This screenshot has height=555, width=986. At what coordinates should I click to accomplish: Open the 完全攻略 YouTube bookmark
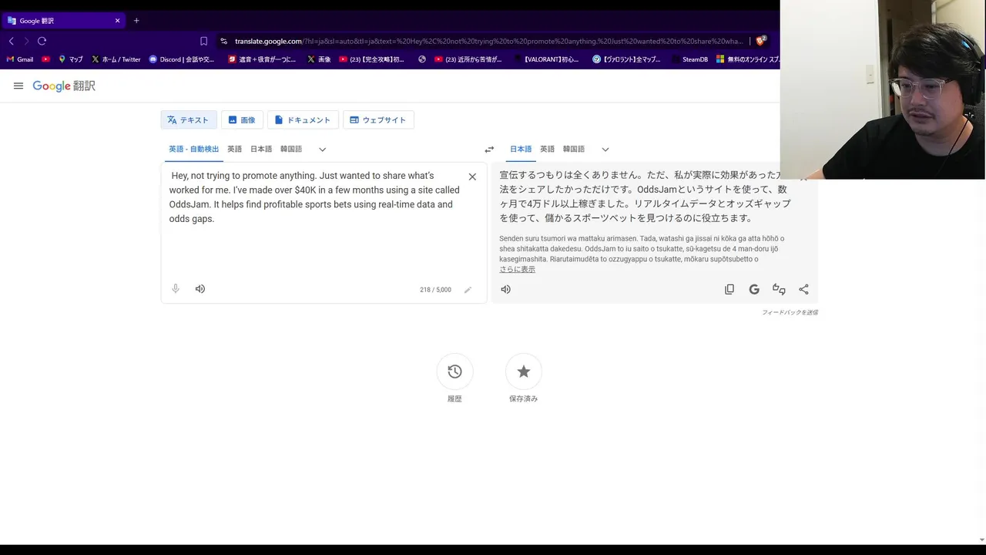click(372, 59)
